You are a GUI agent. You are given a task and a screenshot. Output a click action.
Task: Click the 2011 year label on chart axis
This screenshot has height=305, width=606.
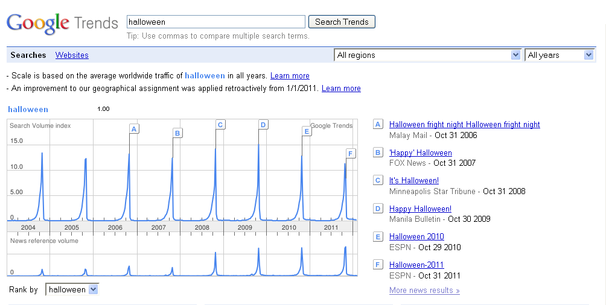click(x=331, y=227)
